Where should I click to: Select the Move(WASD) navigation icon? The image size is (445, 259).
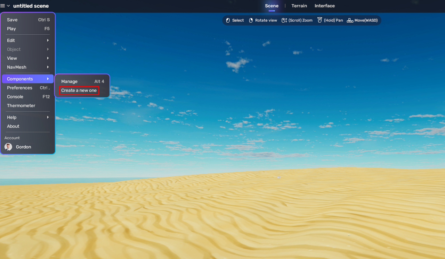[x=351, y=20]
